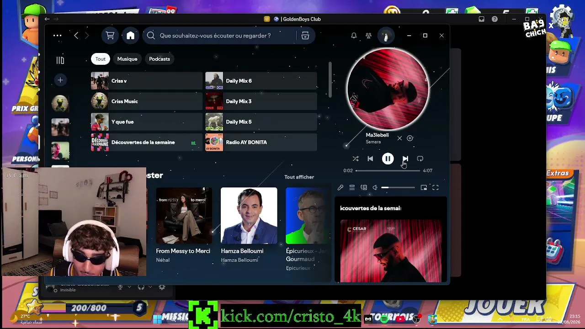
Task: Select the 'Podcasts' filter
Action: click(160, 59)
